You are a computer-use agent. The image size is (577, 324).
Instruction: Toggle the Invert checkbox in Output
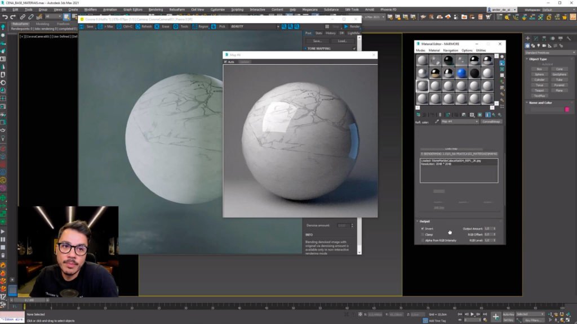tap(423, 228)
